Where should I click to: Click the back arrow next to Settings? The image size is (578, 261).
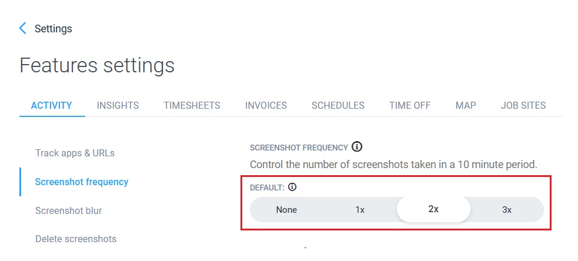click(23, 28)
